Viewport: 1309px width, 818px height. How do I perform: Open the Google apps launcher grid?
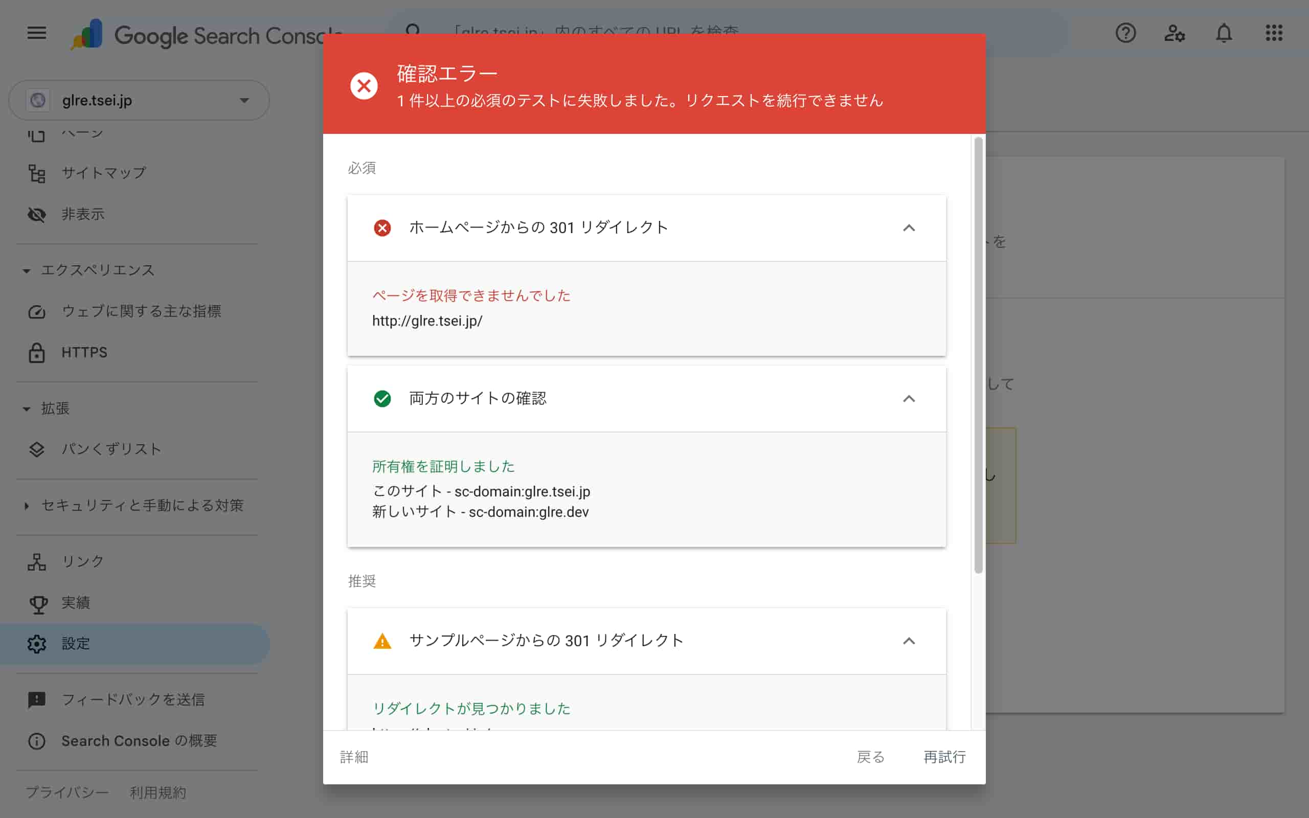click(x=1275, y=33)
